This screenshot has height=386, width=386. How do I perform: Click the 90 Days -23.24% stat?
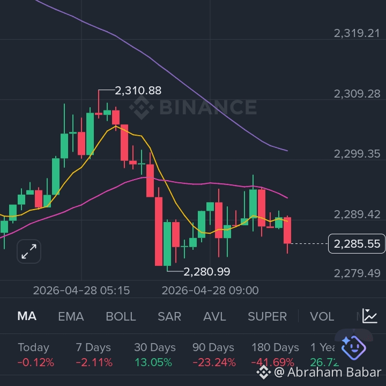coord(214,355)
